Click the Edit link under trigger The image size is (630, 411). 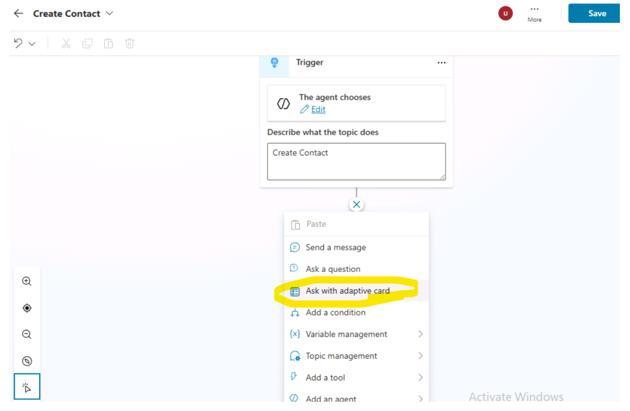coord(318,109)
